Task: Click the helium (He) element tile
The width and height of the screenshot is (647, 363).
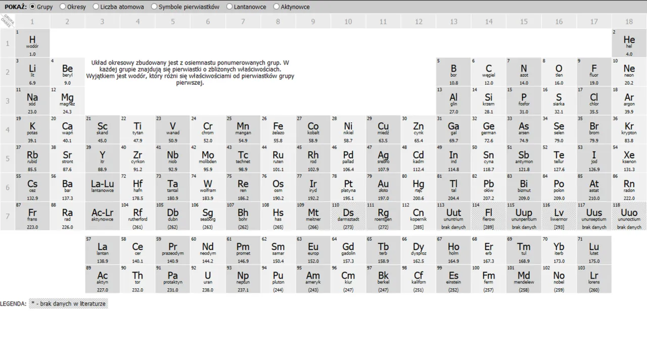Action: (x=629, y=43)
